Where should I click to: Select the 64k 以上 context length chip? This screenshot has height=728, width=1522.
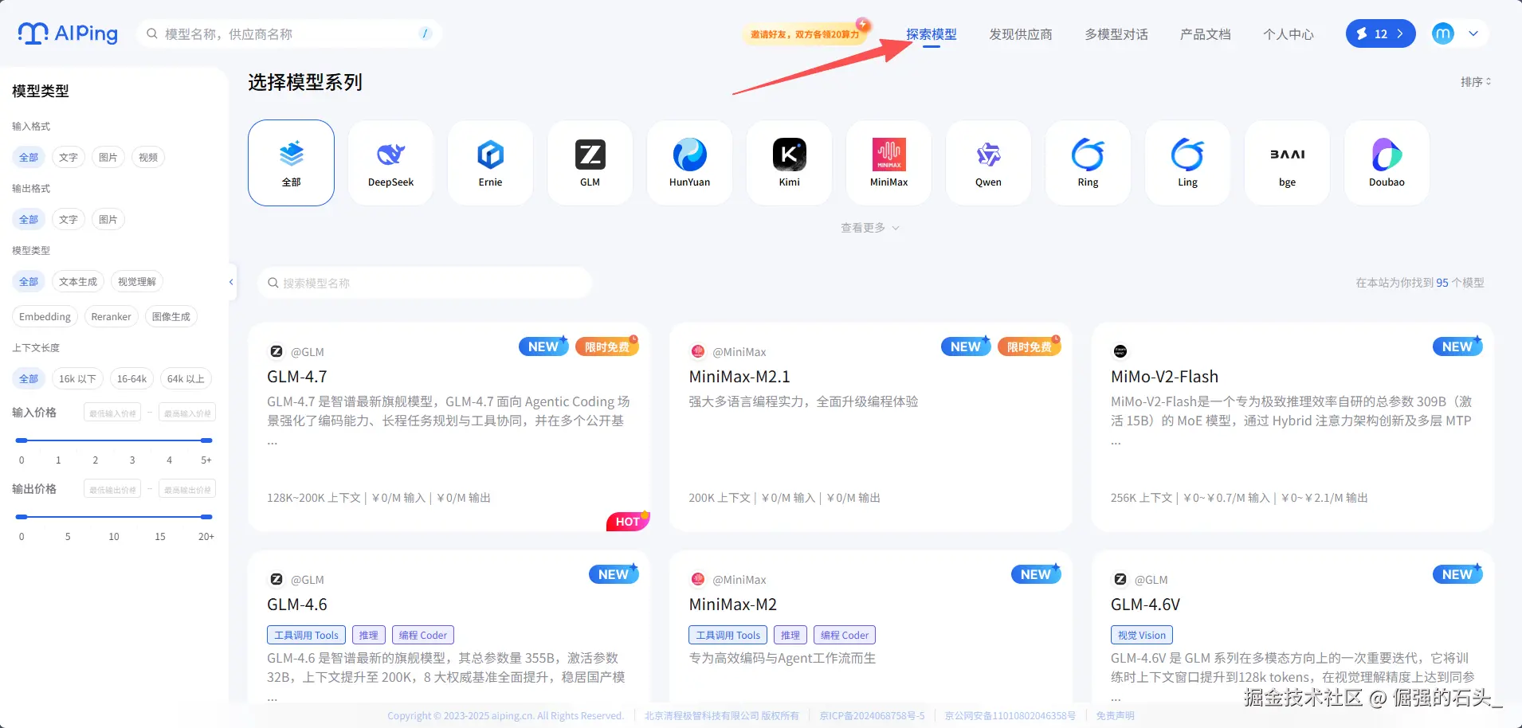(x=186, y=378)
